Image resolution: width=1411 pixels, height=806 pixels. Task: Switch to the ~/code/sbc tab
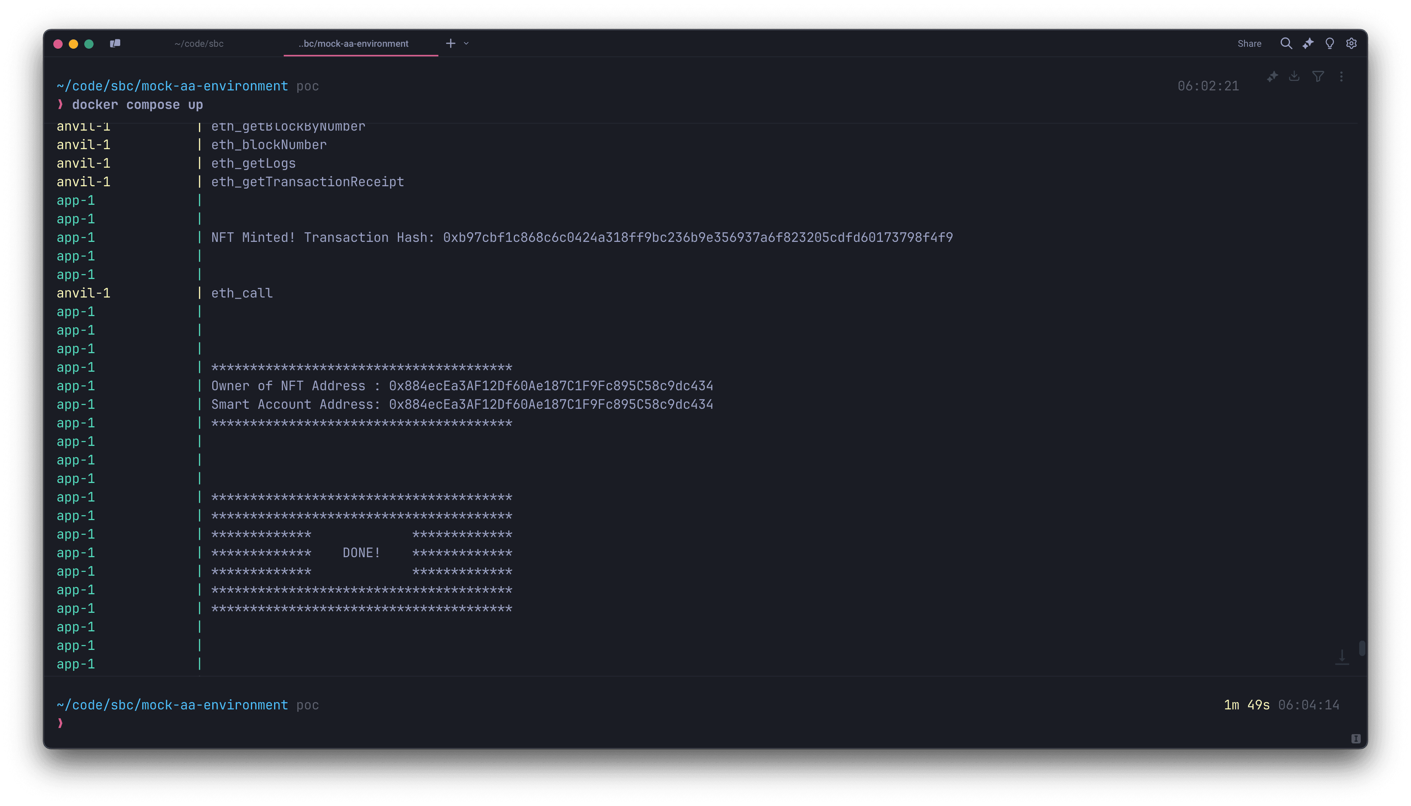click(199, 43)
